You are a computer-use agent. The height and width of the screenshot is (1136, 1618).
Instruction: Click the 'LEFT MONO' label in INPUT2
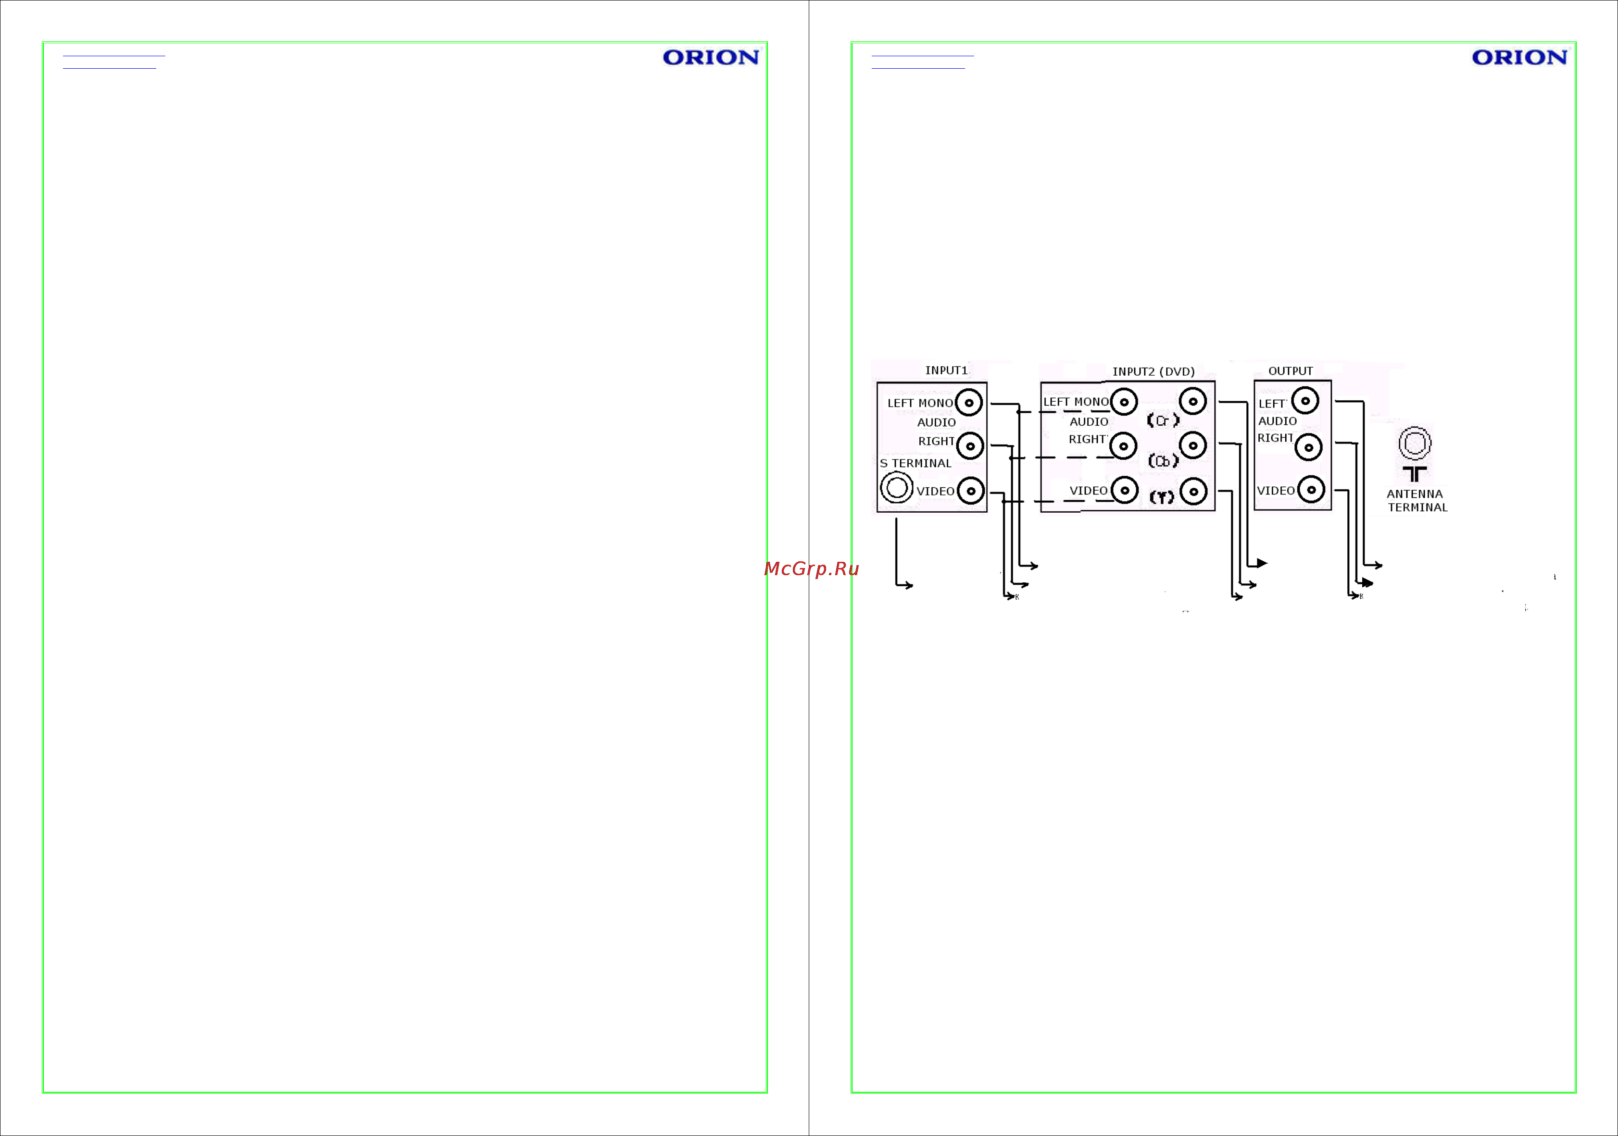tap(1076, 402)
